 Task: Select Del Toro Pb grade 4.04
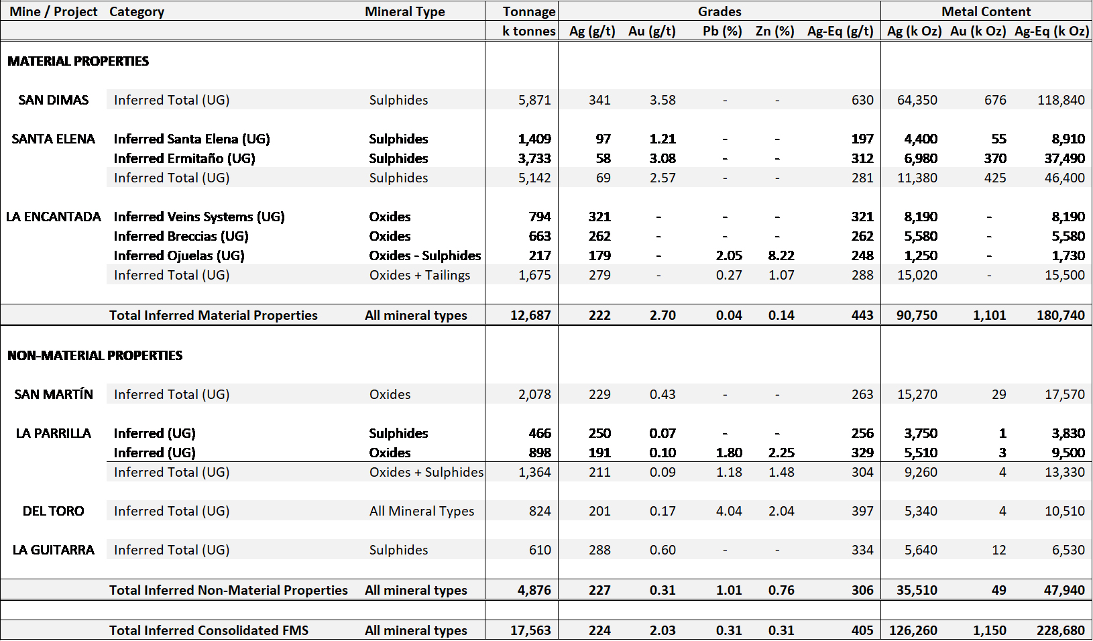[x=729, y=511]
